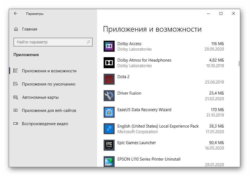Click the Dolby Atmos for Headphones icon
The image size is (249, 176).
[x=109, y=63]
